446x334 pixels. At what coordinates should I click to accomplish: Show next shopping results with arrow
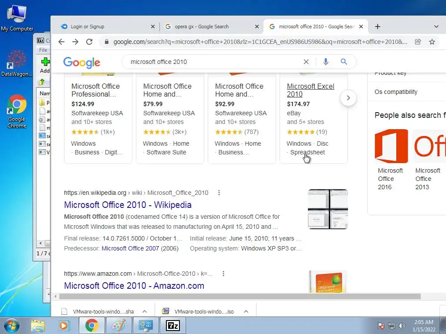point(348,98)
